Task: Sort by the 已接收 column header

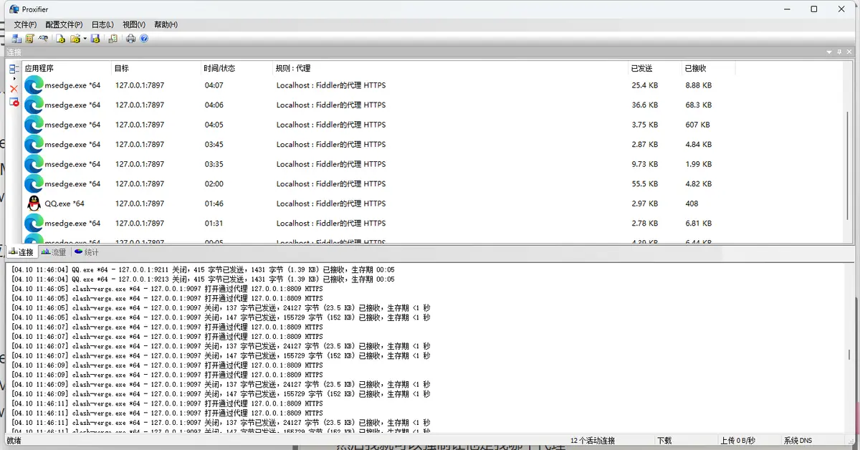Action: coord(708,68)
